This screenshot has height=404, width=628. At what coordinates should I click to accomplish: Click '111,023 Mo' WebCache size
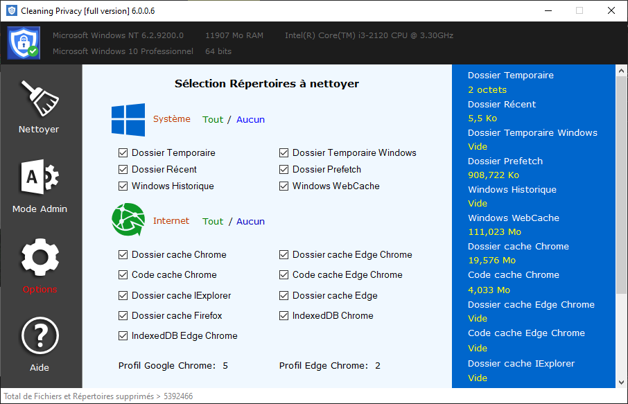click(x=495, y=232)
